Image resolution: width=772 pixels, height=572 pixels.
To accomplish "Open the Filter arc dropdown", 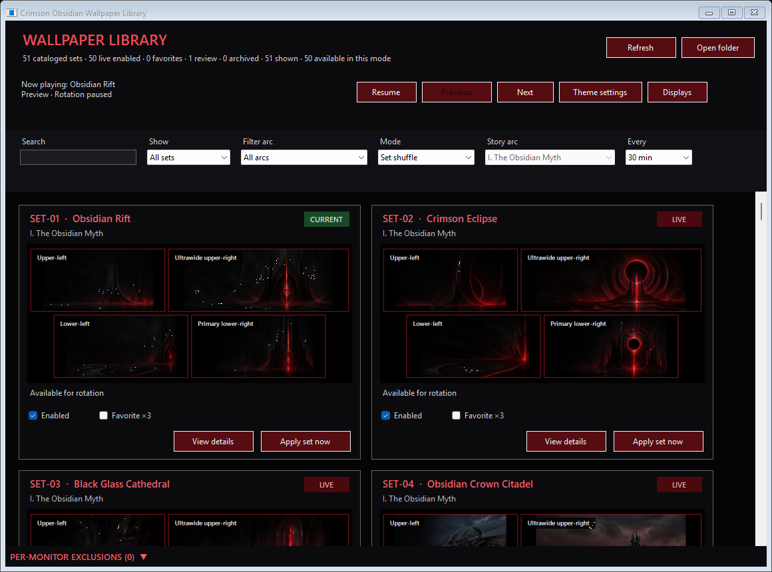I will (303, 158).
